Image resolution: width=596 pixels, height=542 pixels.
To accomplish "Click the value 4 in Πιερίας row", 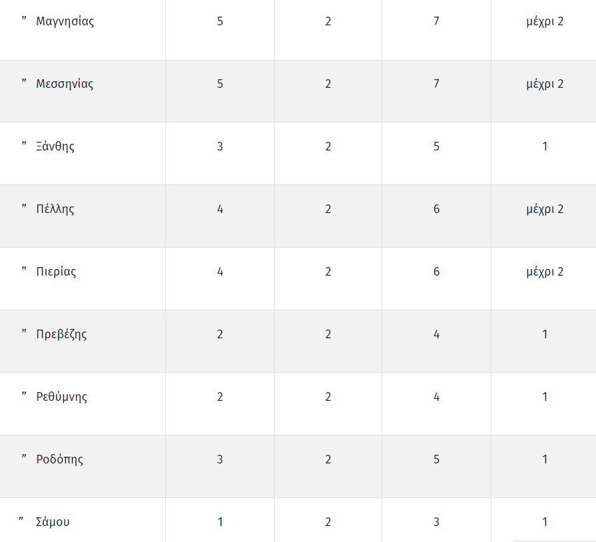I will coord(220,272).
